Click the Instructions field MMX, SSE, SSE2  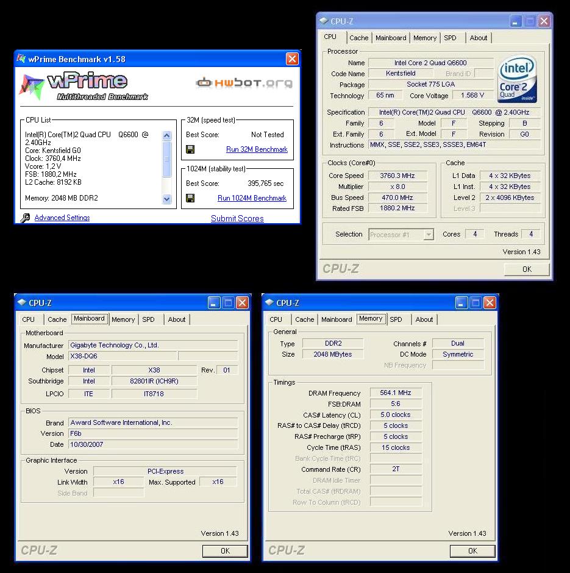[454, 144]
